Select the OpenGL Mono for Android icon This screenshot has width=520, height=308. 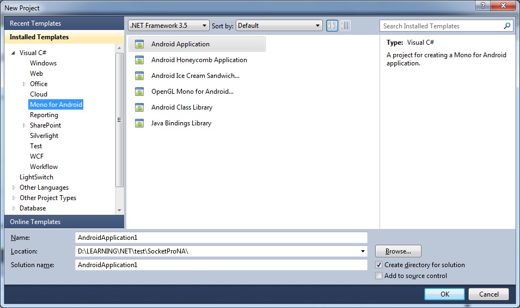click(139, 92)
